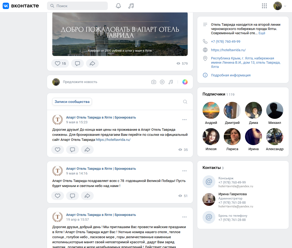Open the VK services grid menu
Viewport: 292px width, 248px height.
(x=264, y=6)
